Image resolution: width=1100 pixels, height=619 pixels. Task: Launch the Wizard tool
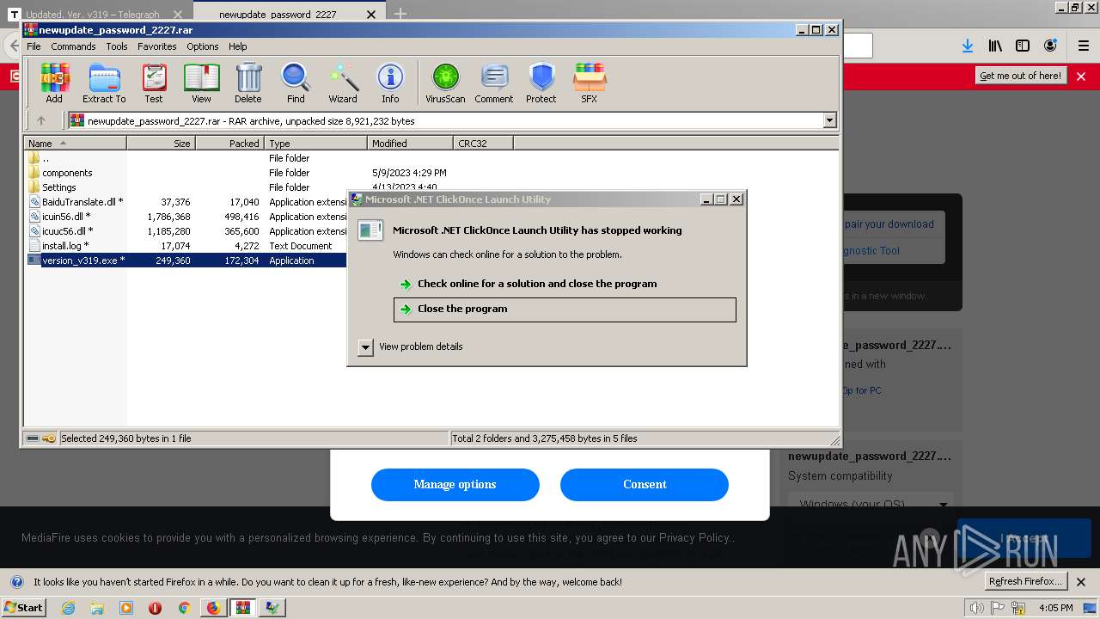[343, 83]
